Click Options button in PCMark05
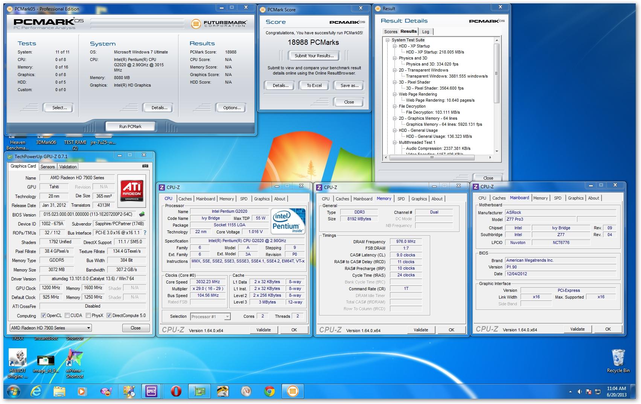Image resolution: width=641 pixels, height=404 pixels. pyautogui.click(x=231, y=108)
